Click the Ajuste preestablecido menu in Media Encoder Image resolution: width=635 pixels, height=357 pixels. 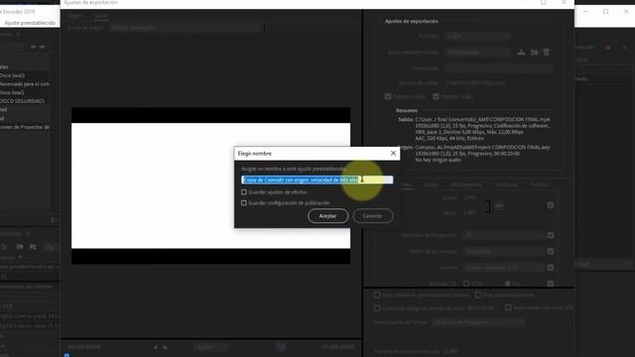[30, 23]
